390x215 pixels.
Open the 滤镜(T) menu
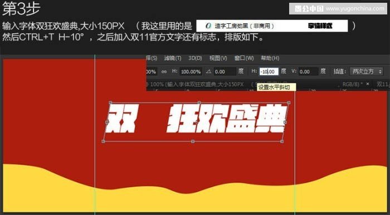pyautogui.click(x=173, y=58)
